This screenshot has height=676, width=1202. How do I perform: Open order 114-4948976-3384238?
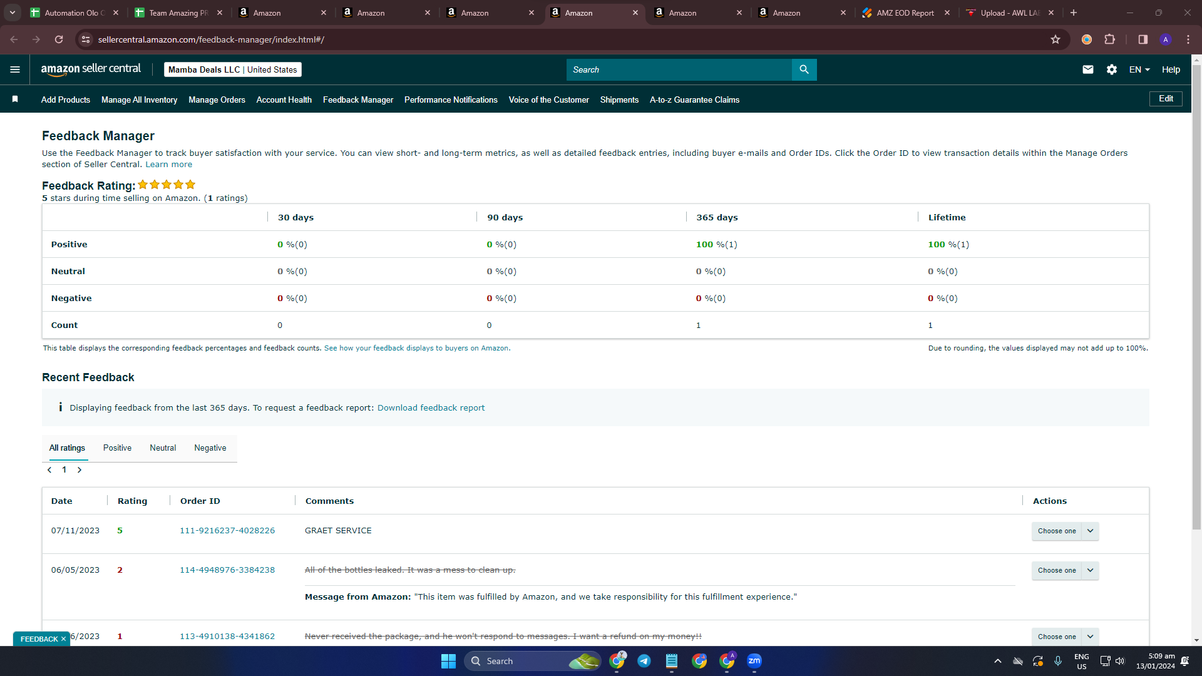pos(227,570)
